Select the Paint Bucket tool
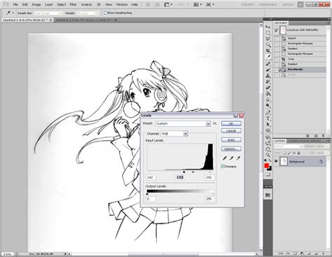This screenshot has height=257, width=332. (x=268, y=94)
